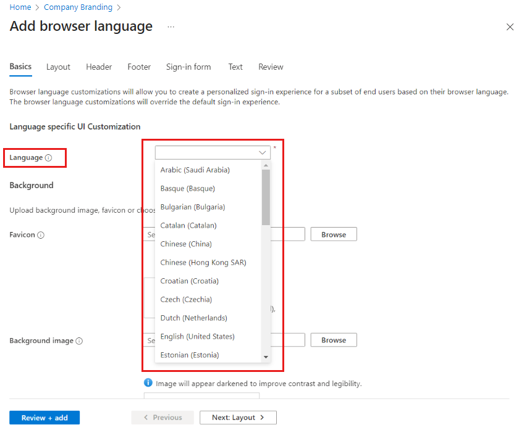Select Chinese (Hong Kong SAR) option
519x433 pixels.
[203, 262]
